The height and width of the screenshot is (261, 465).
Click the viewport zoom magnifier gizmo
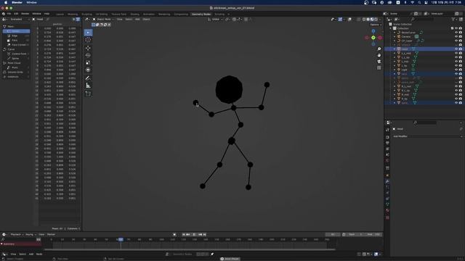coord(379,49)
